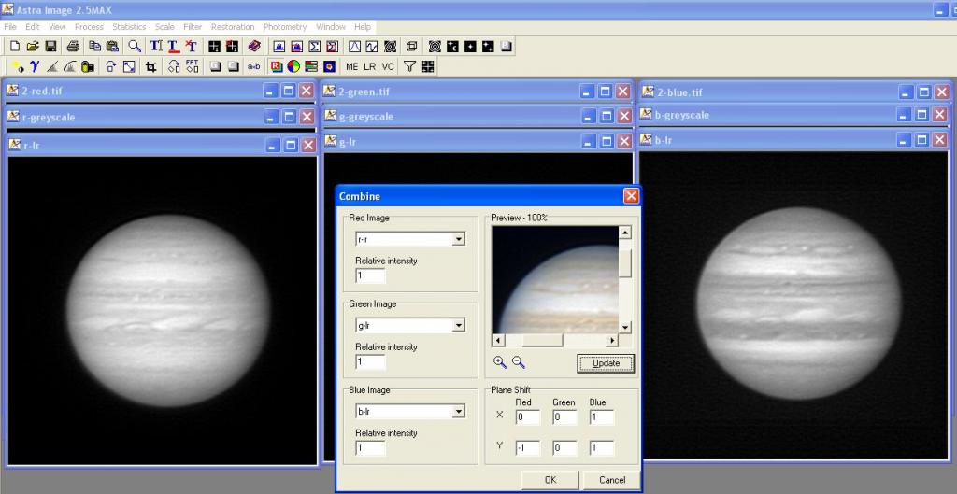Click the b-lr Jupiter image window
957x494 pixels.
coord(793,304)
